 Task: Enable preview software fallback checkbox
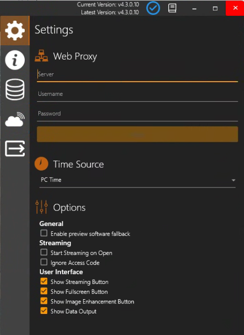pyautogui.click(x=44, y=233)
